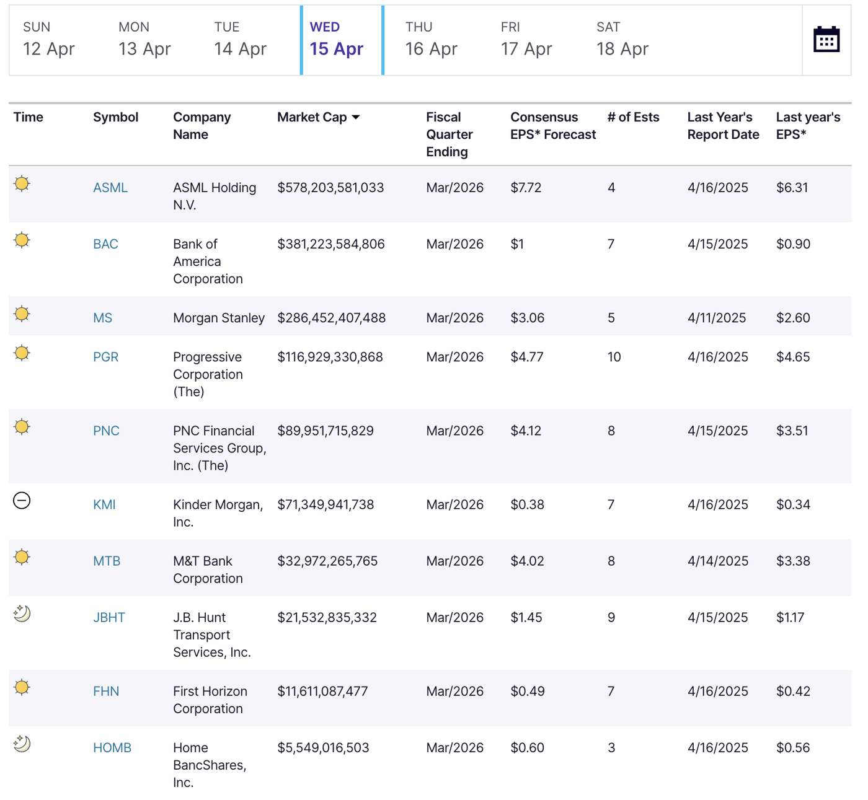Open the KMI symbol link
The width and height of the screenshot is (868, 800).
click(x=104, y=504)
